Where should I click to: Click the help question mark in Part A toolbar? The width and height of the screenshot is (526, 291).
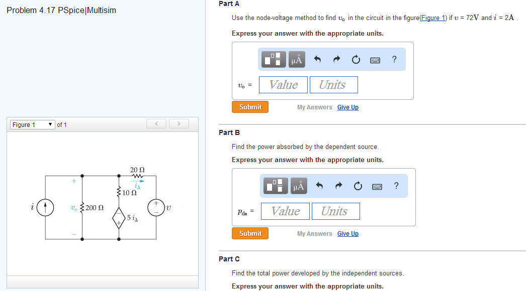[394, 59]
